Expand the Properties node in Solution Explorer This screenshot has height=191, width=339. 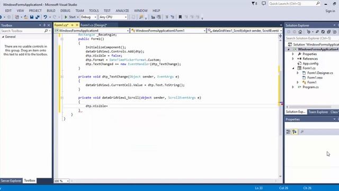[x=293, y=54]
